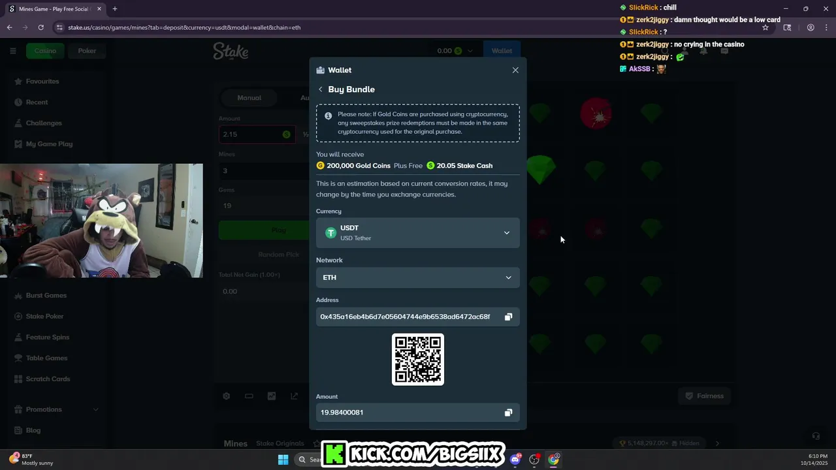The image size is (836, 470).
Task: Click the Tether USDT currency logo
Action: point(330,233)
